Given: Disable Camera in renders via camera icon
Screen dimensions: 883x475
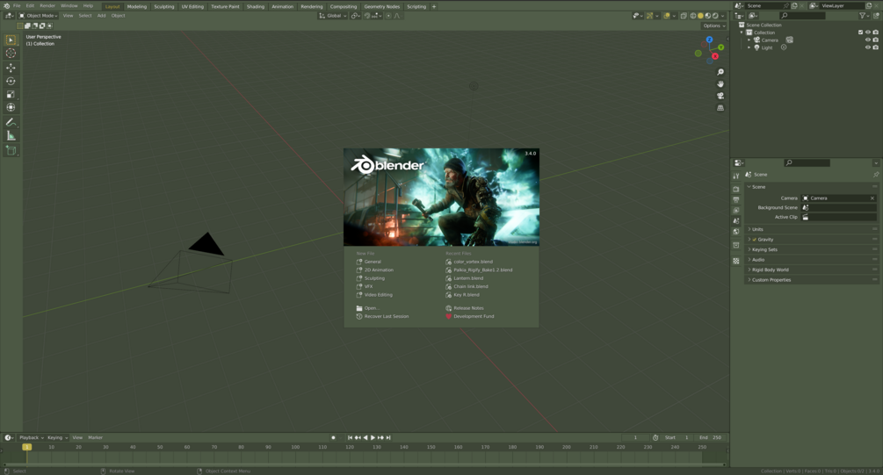Looking at the screenshot, I should pos(876,40).
